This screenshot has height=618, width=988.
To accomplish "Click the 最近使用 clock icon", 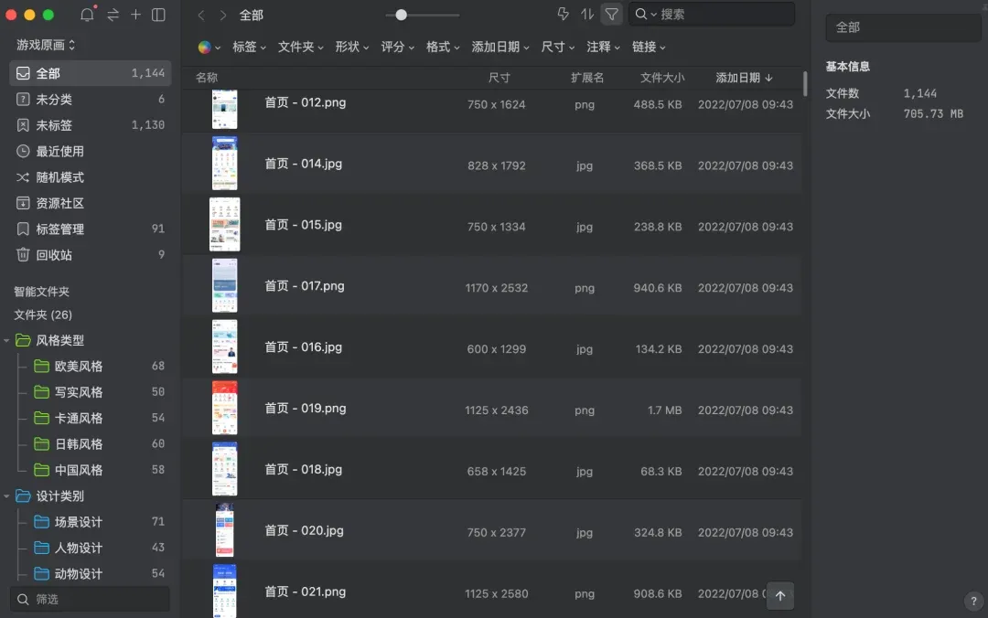I will (x=23, y=151).
